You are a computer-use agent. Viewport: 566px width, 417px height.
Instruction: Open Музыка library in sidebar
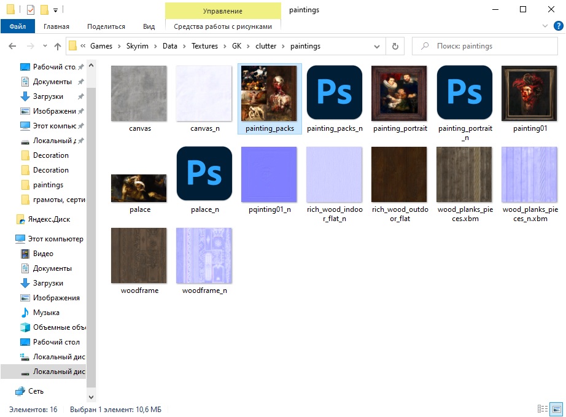[46, 313]
